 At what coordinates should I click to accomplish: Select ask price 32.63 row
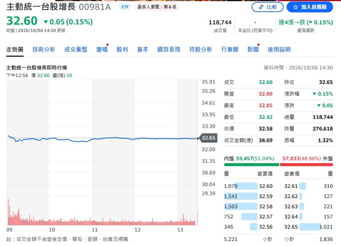[x=308, y=206]
